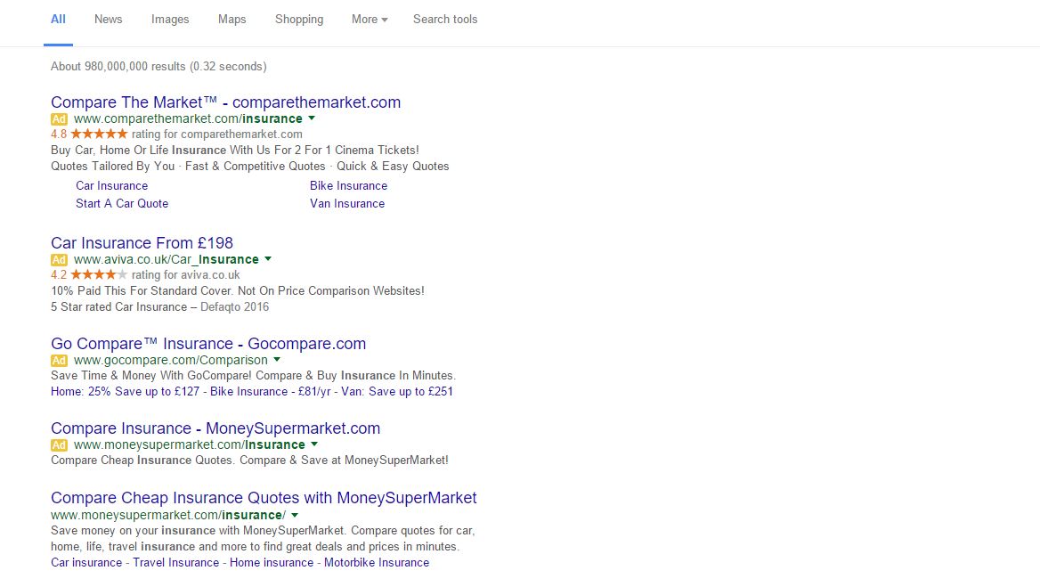Switch to the All results tab
This screenshot has width=1040, height=587.
(x=59, y=20)
